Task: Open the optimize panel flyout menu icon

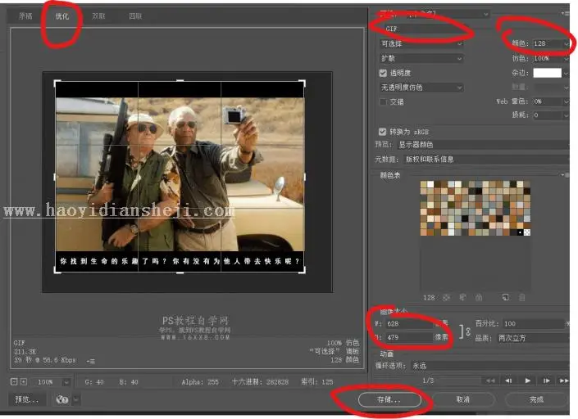Action: 565,13
